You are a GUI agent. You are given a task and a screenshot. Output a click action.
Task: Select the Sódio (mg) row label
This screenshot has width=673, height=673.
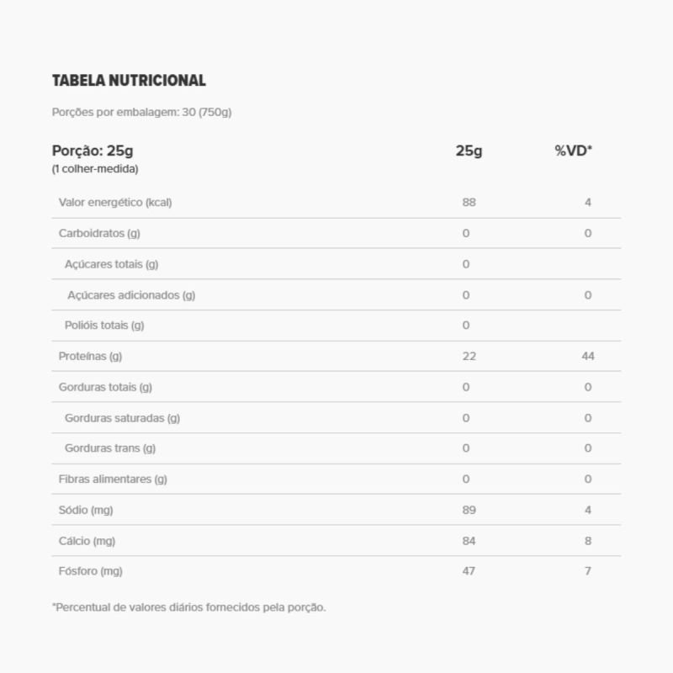pyautogui.click(x=86, y=510)
